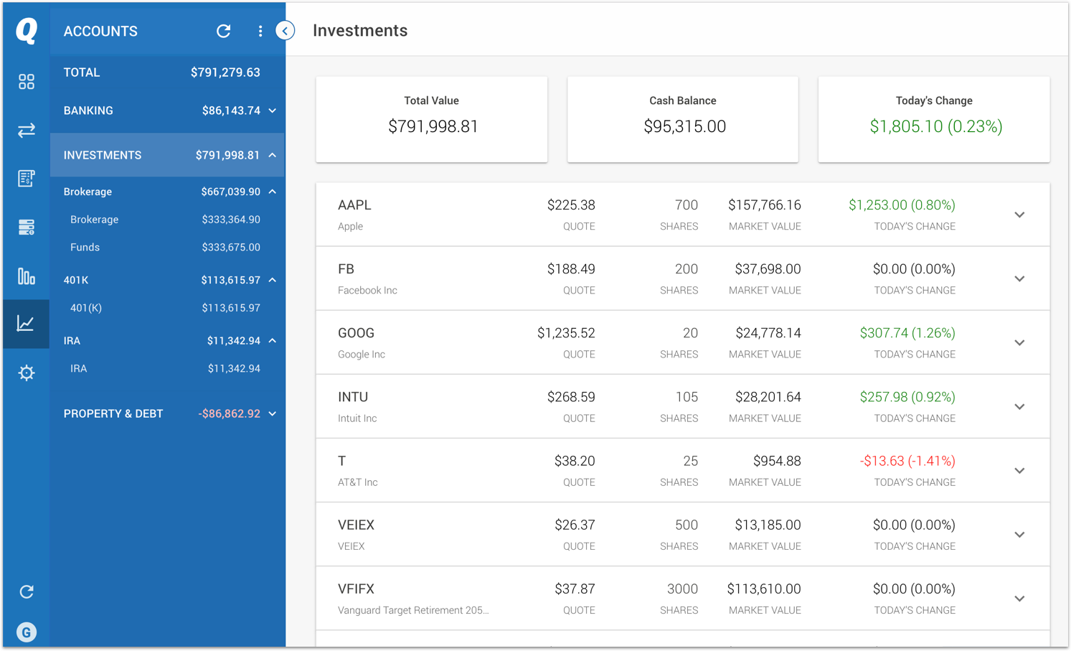Select the INVESTMENTS group label

(103, 155)
